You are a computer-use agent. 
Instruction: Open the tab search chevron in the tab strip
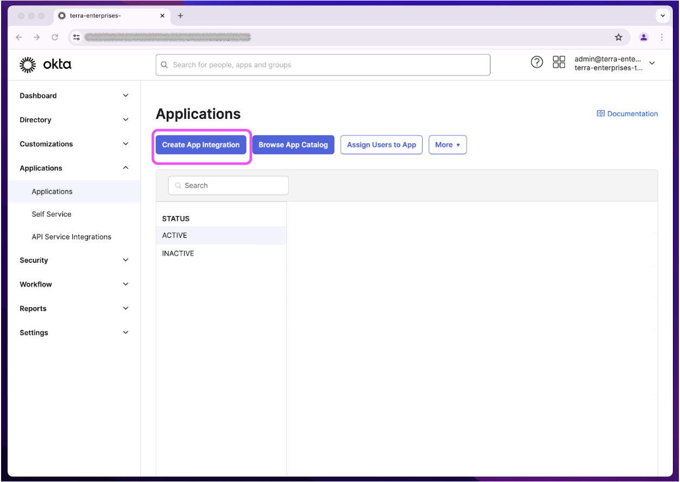click(663, 16)
